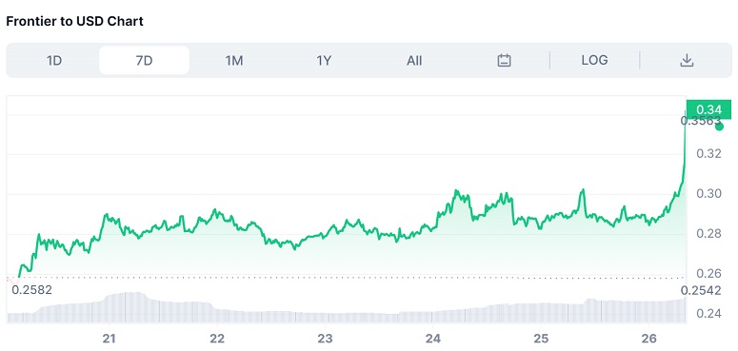Screen dimensions: 738x351
Task: Click the 25 date axis label
Action: click(541, 339)
